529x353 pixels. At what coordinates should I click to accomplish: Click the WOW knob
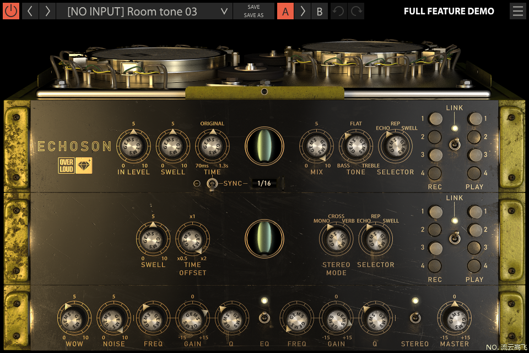pos(74,319)
